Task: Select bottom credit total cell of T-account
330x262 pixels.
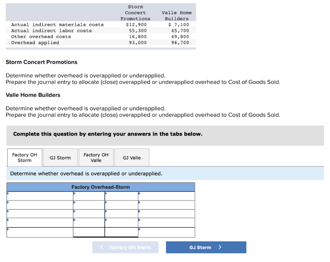Action: click(121, 232)
